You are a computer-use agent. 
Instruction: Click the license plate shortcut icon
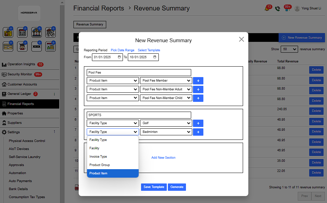(x=36, y=46)
